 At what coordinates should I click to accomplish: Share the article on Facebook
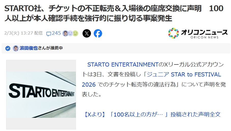click(98, 33)
